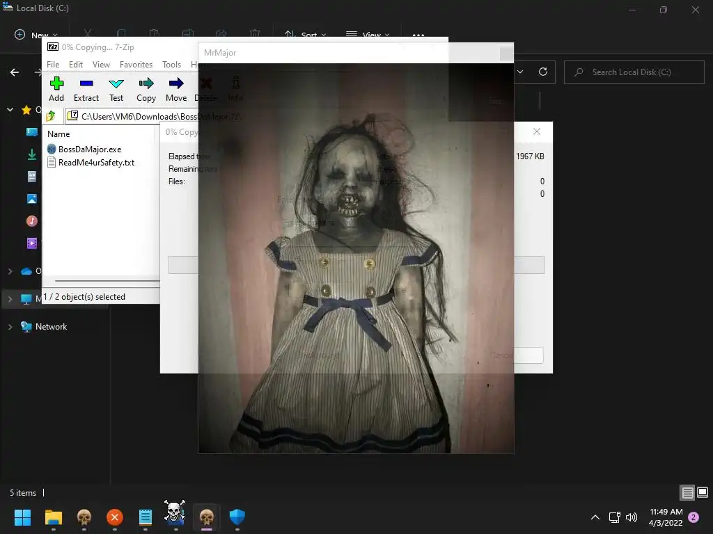Show hidden system tray icons
The width and height of the screenshot is (713, 534).
(x=595, y=517)
